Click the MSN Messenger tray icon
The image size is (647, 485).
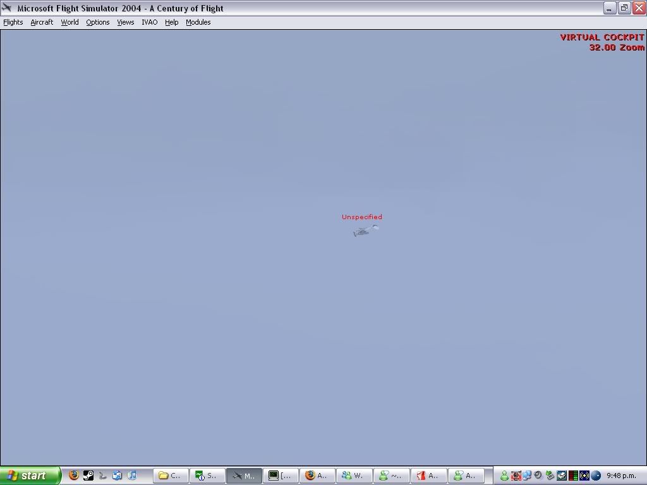point(504,476)
